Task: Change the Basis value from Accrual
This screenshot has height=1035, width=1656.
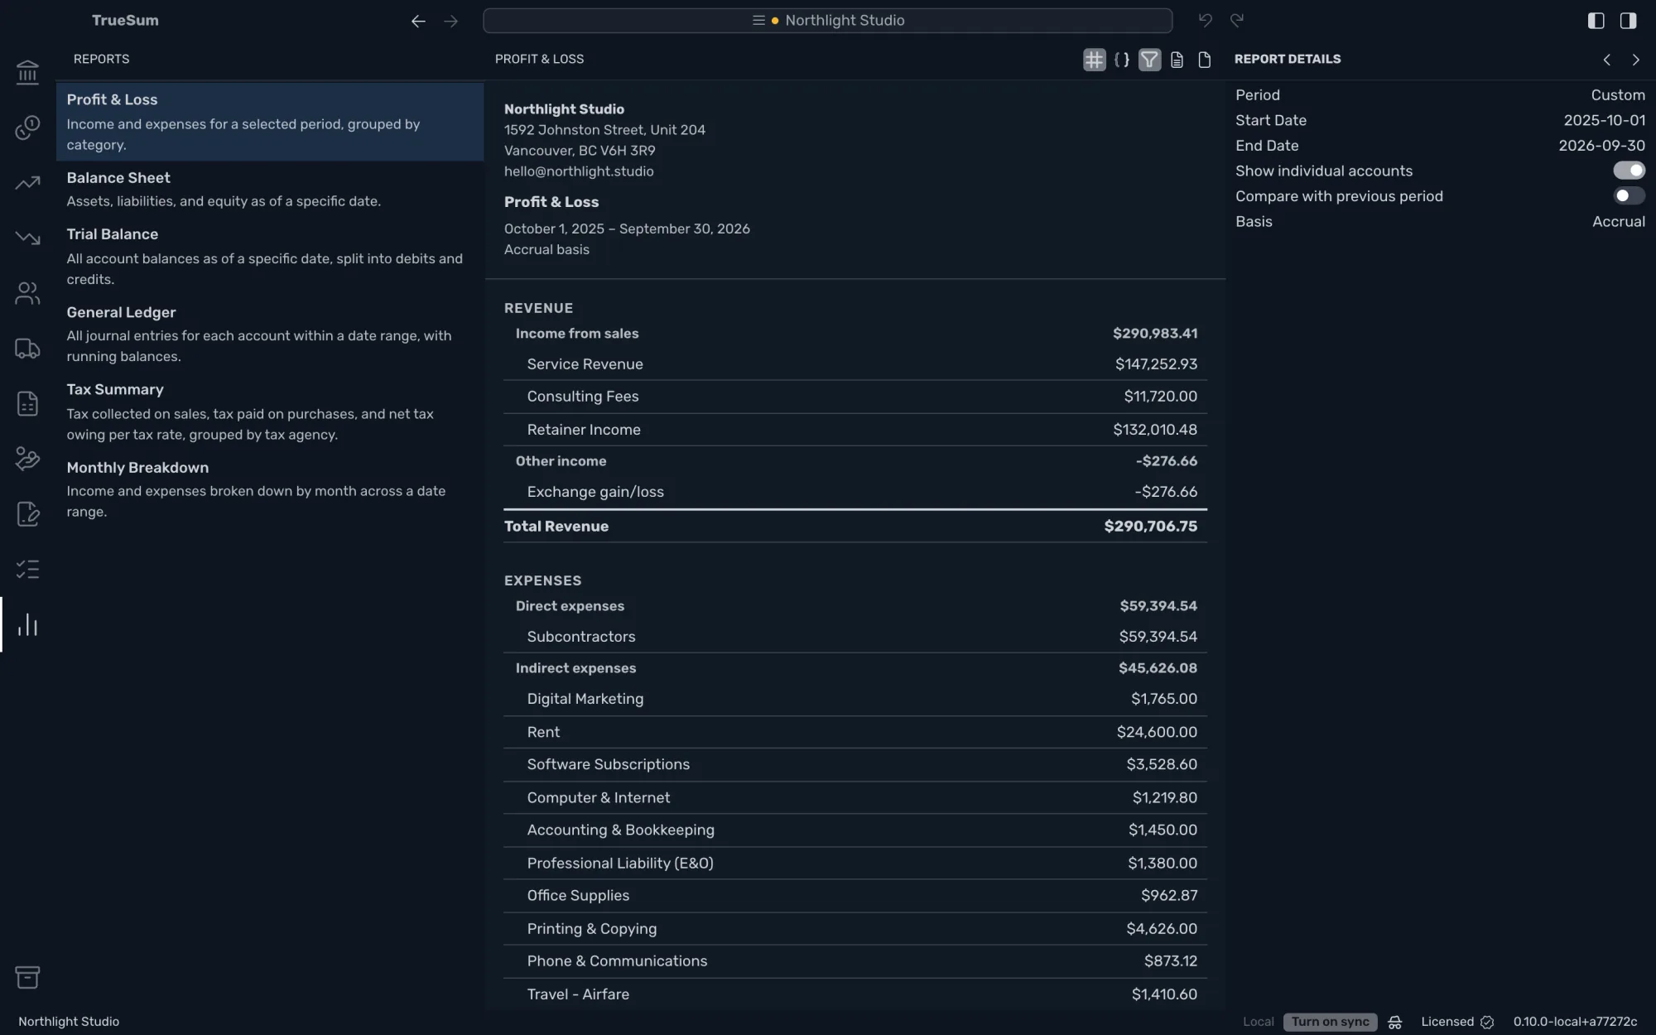Action: coord(1618,222)
